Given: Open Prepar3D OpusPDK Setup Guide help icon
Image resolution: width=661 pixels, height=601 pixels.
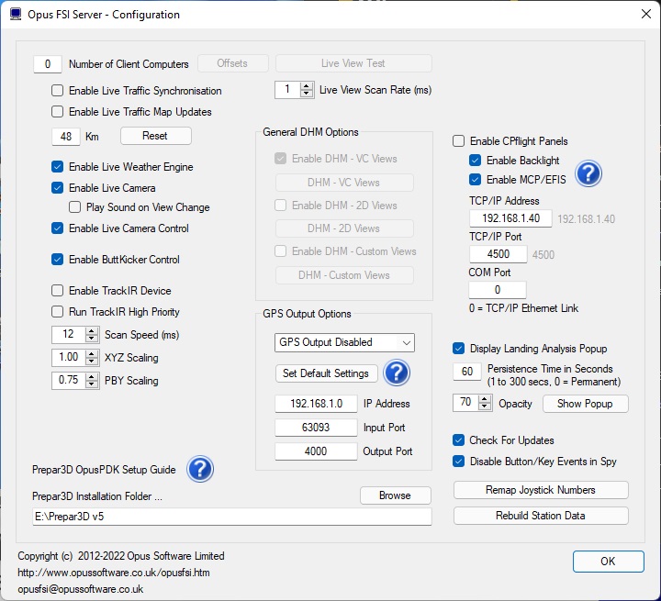Looking at the screenshot, I should point(200,469).
